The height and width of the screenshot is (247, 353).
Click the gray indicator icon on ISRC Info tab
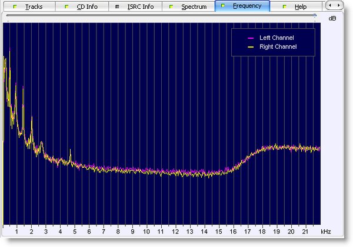(117, 6)
